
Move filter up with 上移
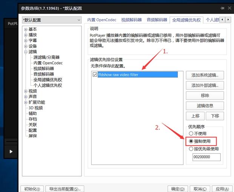[x=195, y=116]
